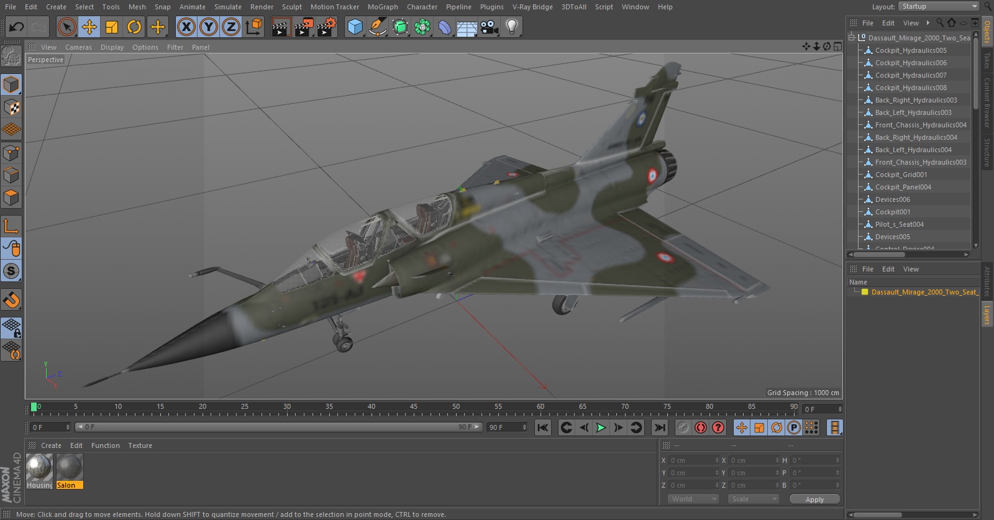The width and height of the screenshot is (994, 520).
Task: Activate the Move tool in toolbar
Action: (89, 27)
